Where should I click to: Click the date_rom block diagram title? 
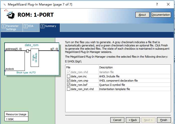pos(32,45)
